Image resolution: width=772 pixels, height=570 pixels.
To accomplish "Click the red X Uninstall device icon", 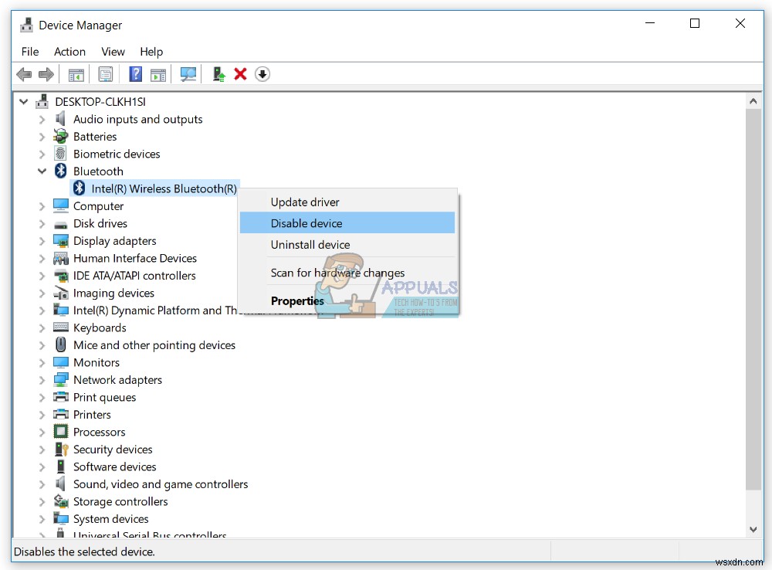I will click(240, 73).
